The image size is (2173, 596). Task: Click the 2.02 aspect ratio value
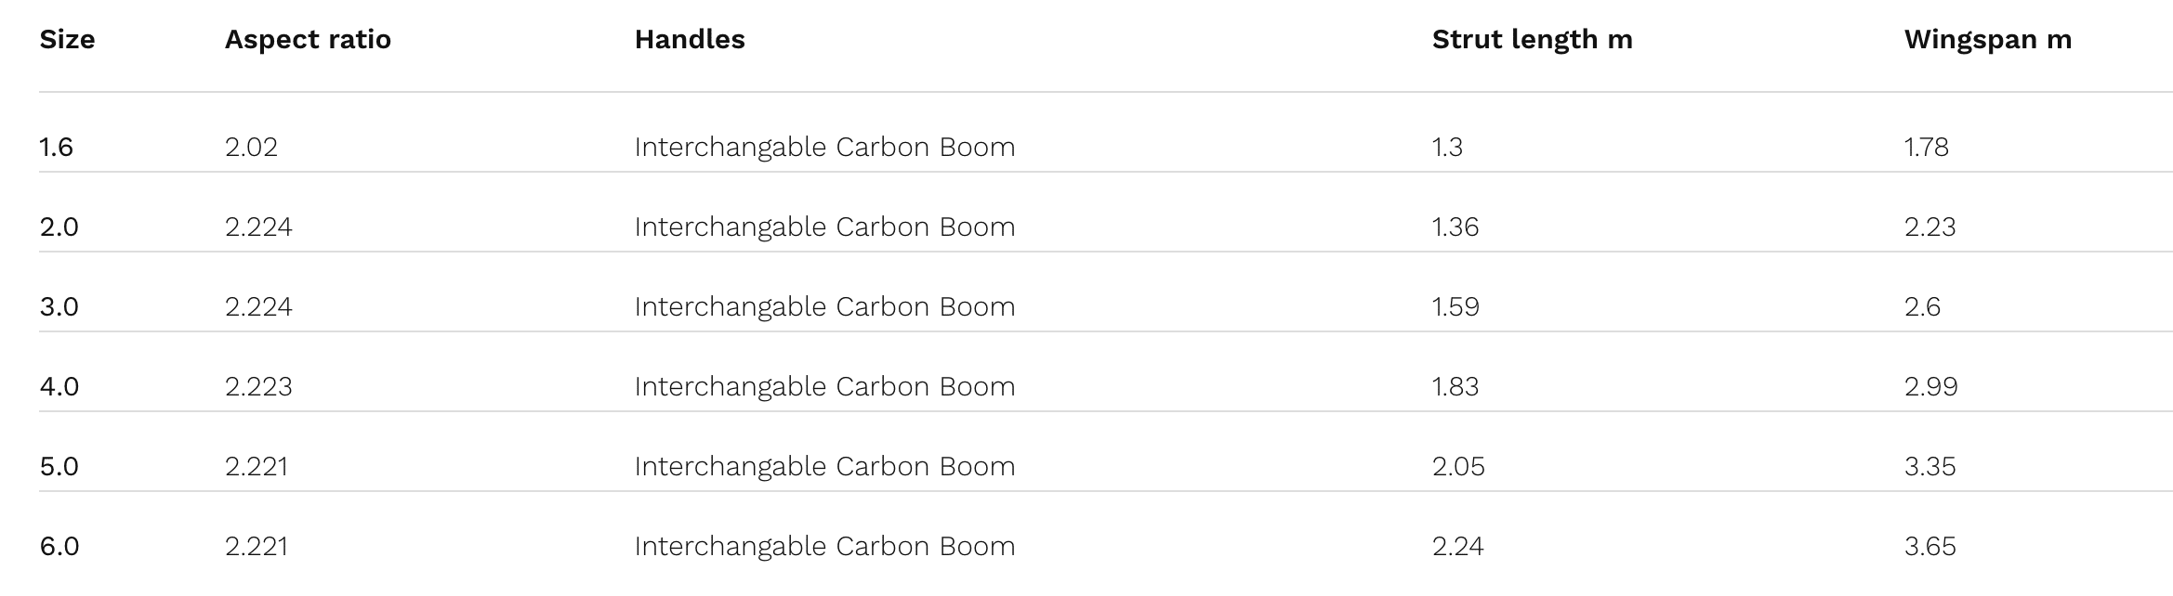251,147
